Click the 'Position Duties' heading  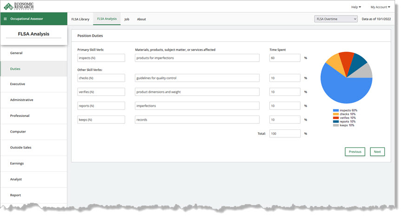click(x=90, y=36)
